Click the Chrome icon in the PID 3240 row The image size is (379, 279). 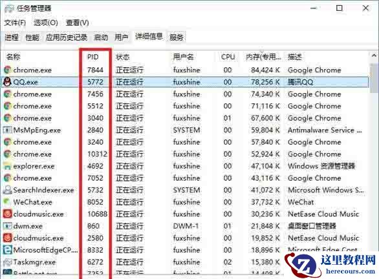tap(8, 142)
